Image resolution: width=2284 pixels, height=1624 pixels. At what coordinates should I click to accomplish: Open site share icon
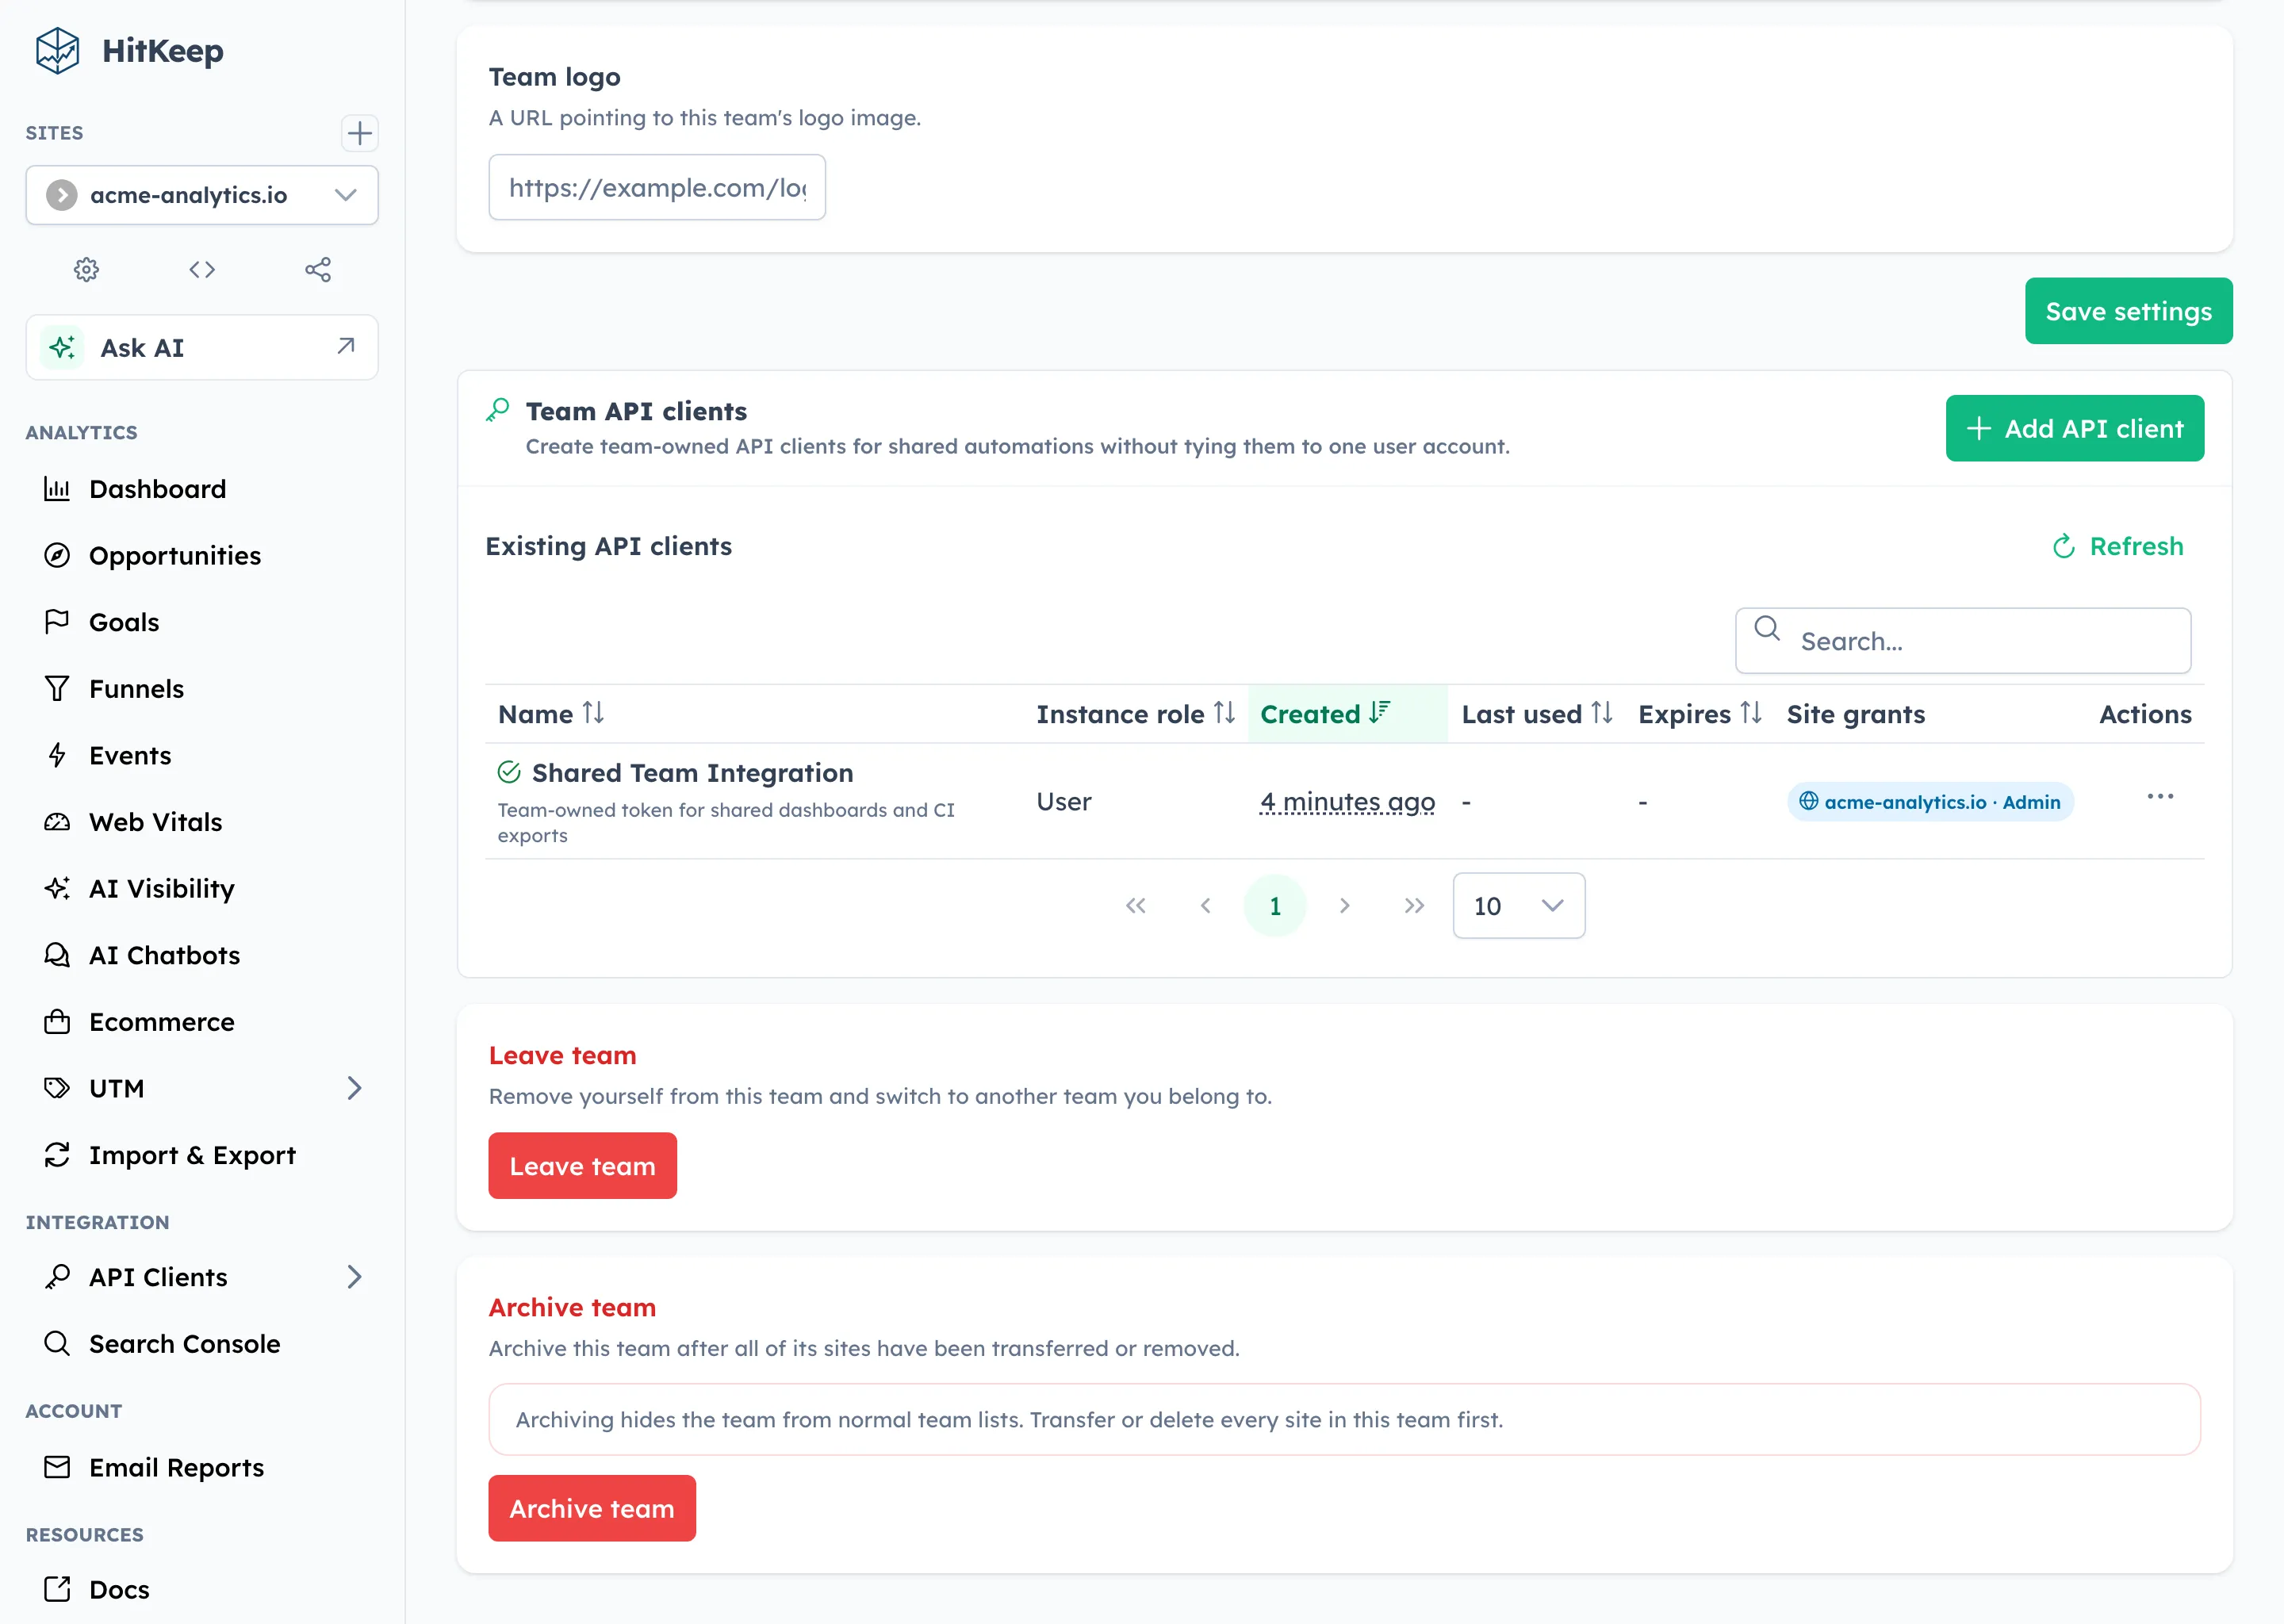point(318,269)
